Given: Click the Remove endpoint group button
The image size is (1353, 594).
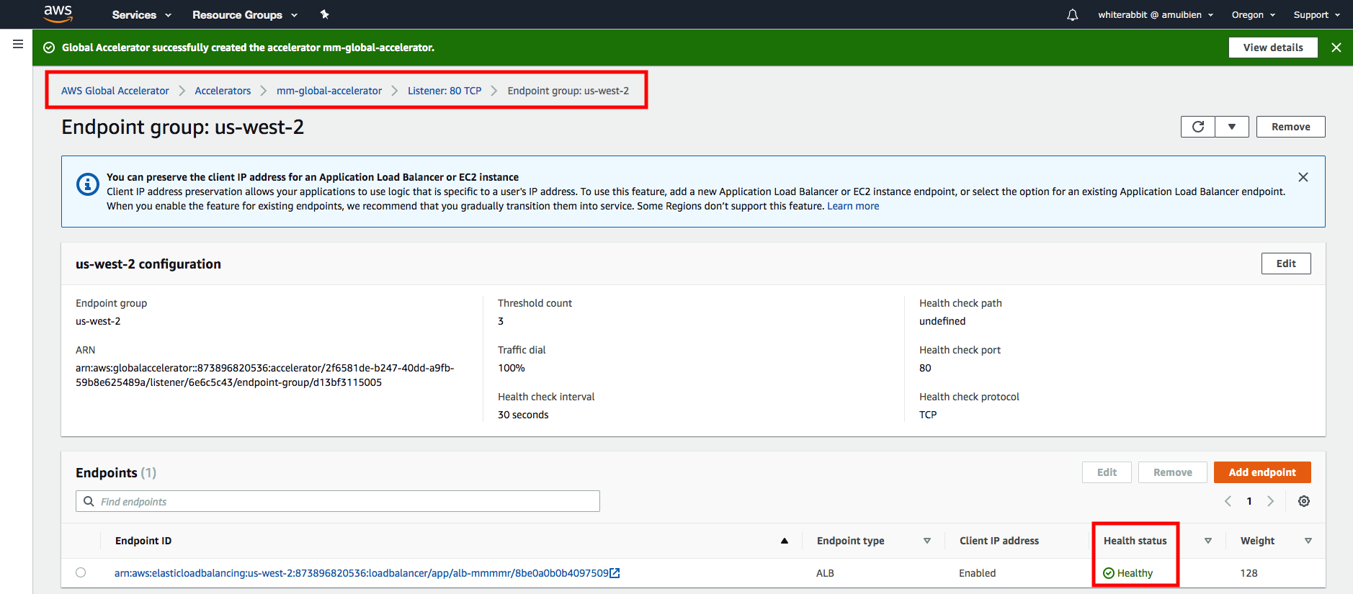Looking at the screenshot, I should coord(1291,127).
